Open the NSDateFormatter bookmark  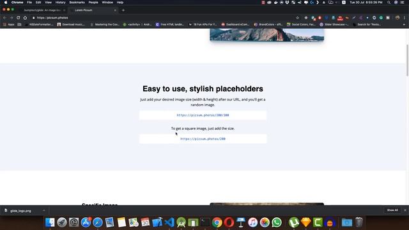[39, 24]
